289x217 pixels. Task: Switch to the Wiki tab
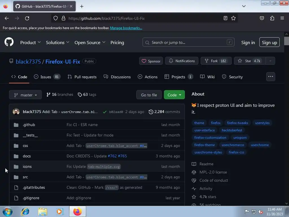coord(207,77)
